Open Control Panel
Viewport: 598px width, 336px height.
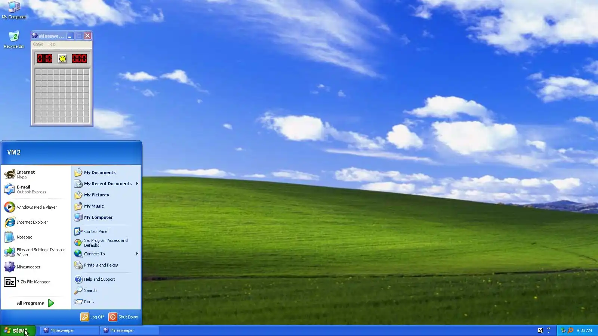click(107, 231)
